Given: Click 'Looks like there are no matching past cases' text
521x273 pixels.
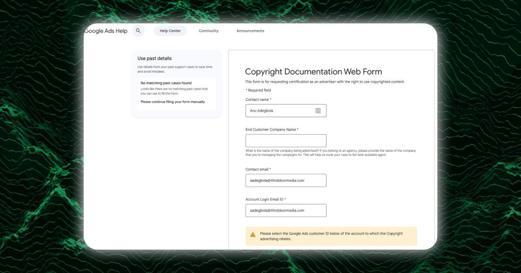Looking at the screenshot, I should pyautogui.click(x=174, y=91).
